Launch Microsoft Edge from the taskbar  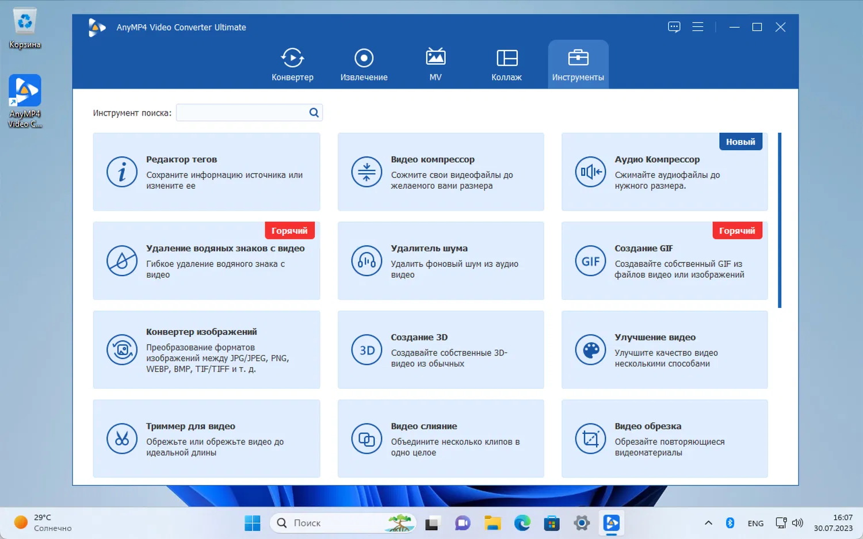[x=522, y=523]
